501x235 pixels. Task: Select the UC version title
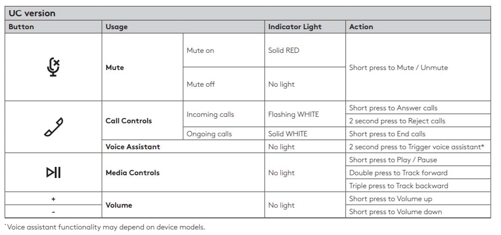[x=32, y=13]
